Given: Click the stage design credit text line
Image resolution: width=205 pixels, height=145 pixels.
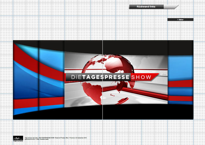Looking at the screenshot, I should pos(56,138).
